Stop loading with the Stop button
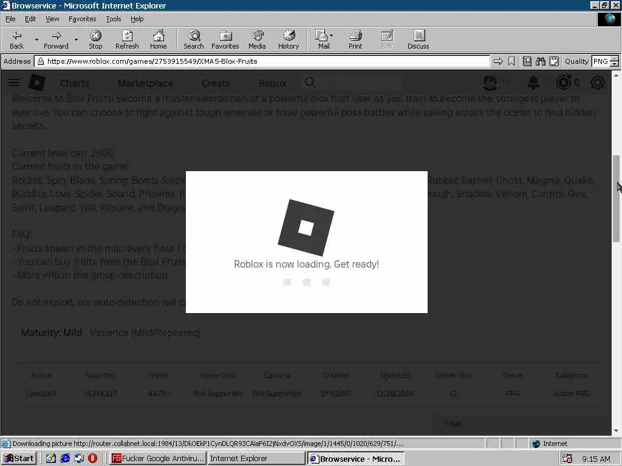622x466 pixels. (95, 39)
